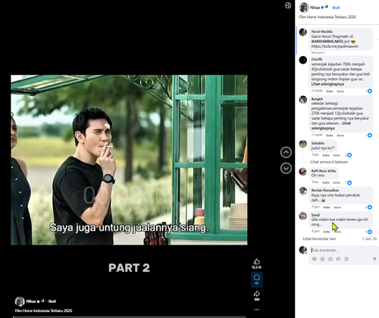379x318 pixels.
Task: Go to next video with down chevron
Action: point(286,168)
